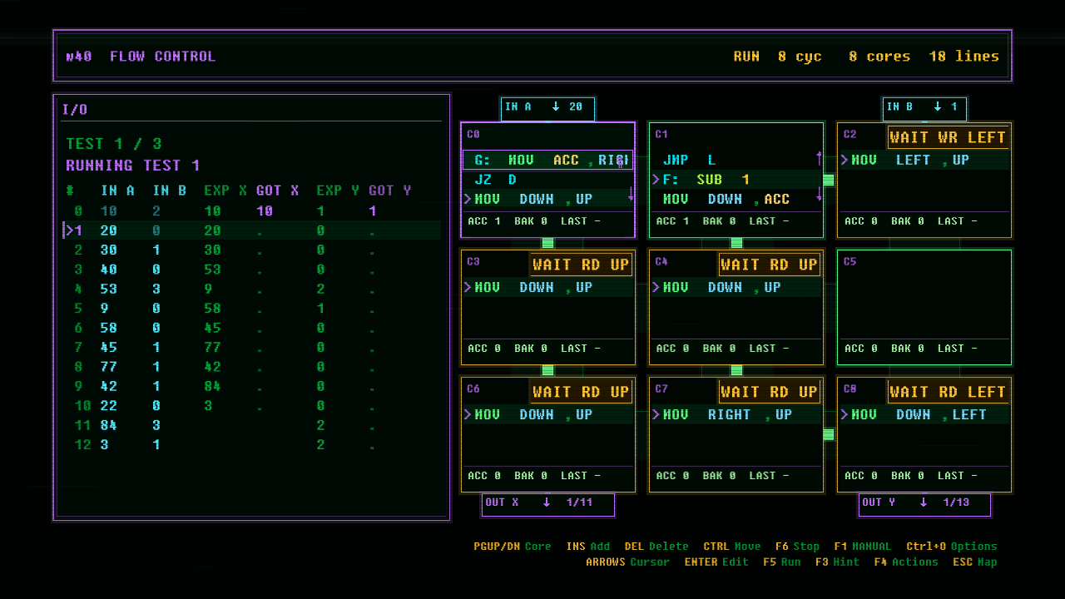This screenshot has width=1065, height=599.
Task: Click the OUT Y output port
Action: 924,504
